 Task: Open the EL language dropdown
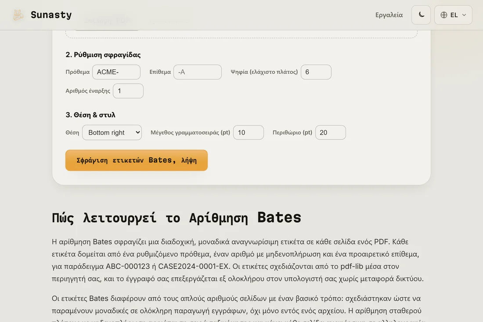pos(453,15)
